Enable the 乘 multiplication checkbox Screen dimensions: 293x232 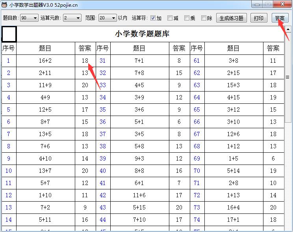tap(187, 18)
